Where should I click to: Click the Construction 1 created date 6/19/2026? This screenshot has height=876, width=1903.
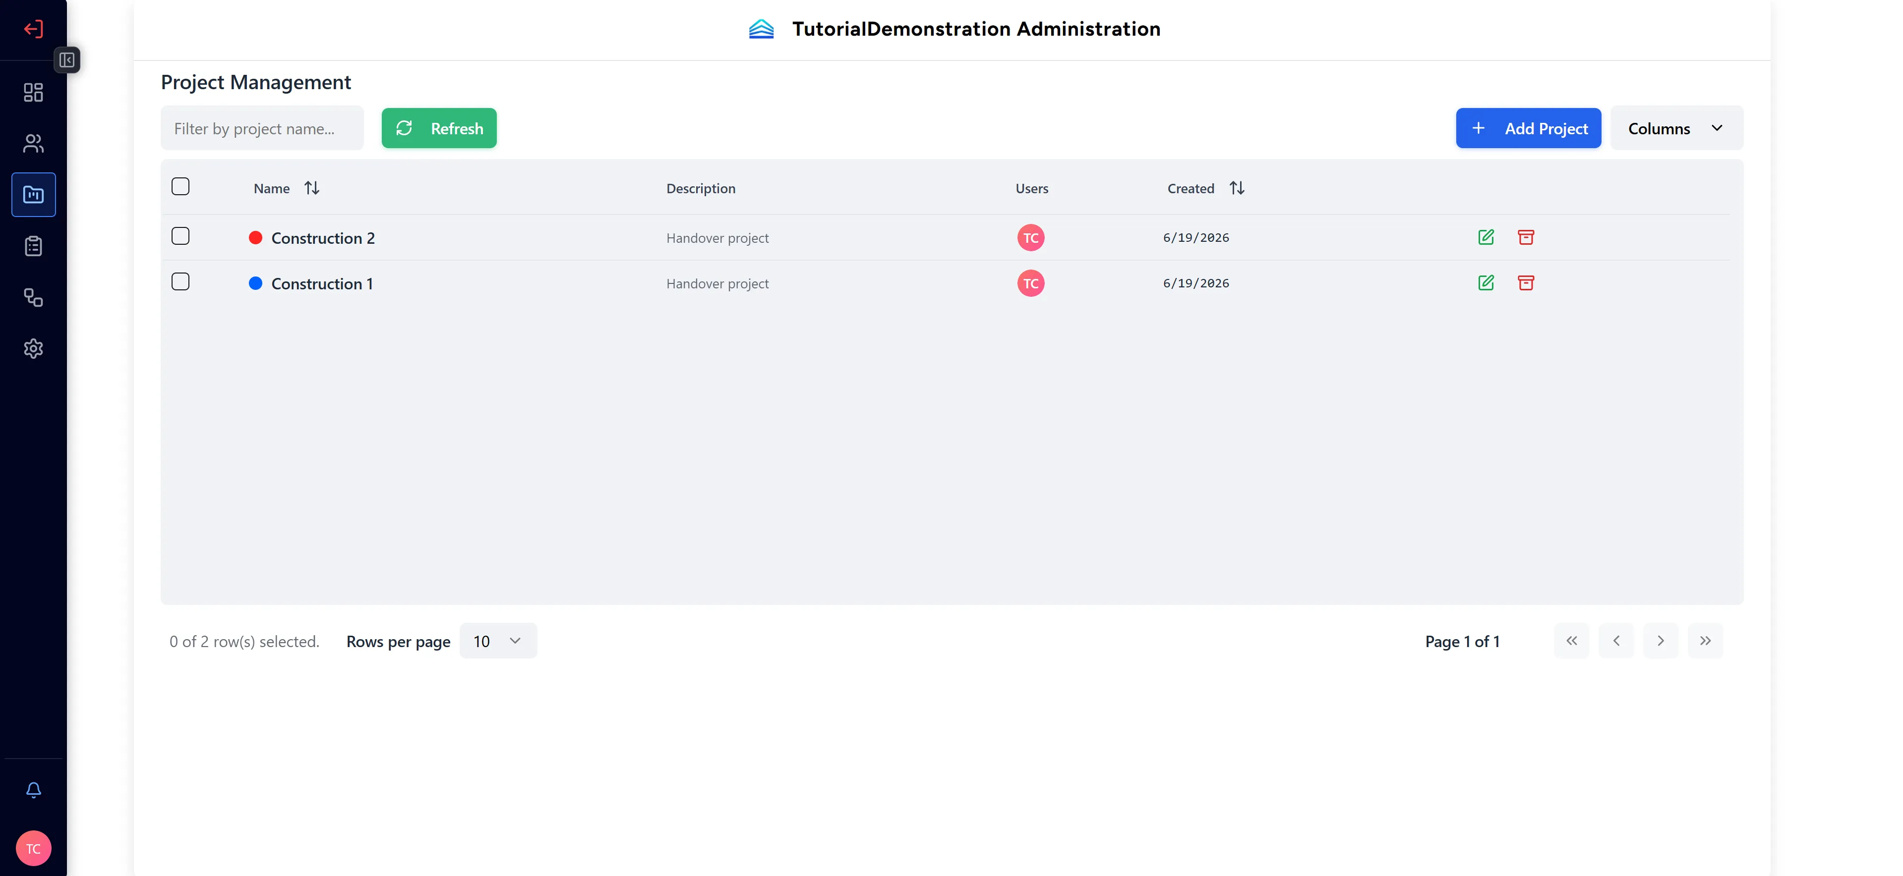(x=1196, y=283)
